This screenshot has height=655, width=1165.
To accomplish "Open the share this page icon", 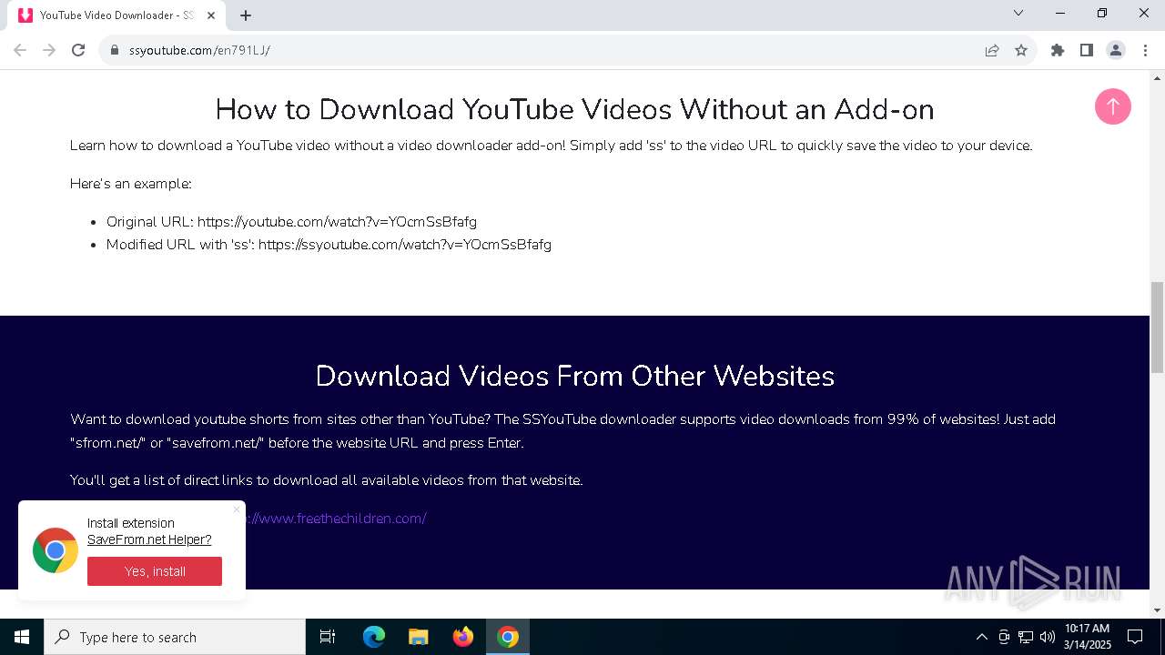I will tap(992, 50).
